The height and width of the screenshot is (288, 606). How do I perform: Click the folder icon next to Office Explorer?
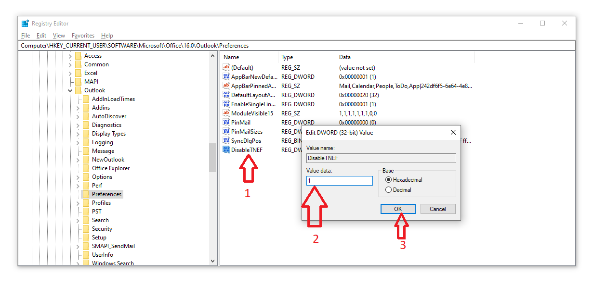86,168
